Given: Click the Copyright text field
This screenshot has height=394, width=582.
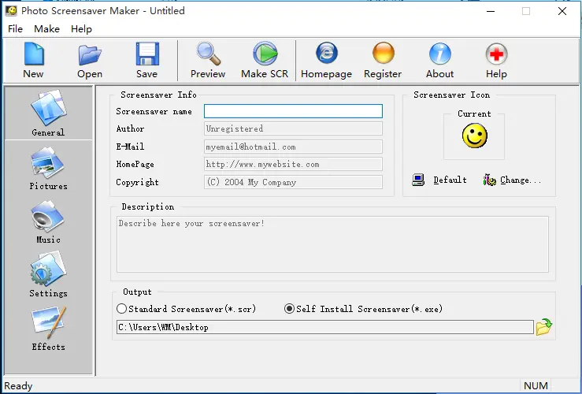Looking at the screenshot, I should click(293, 182).
